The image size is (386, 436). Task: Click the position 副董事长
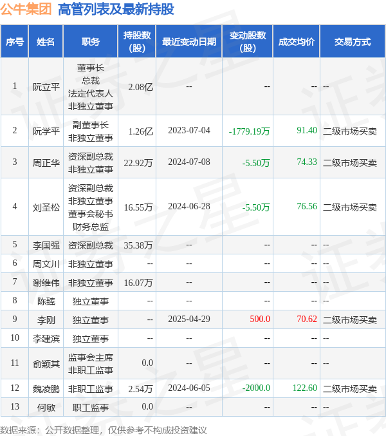pos(91,125)
